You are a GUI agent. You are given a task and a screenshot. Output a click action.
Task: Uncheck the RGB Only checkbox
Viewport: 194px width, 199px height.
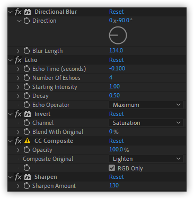coord(112,168)
